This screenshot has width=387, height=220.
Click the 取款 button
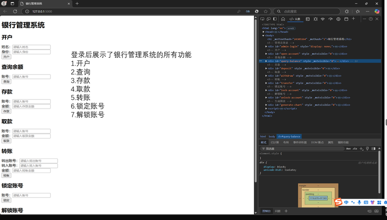pyautogui.click(x=6, y=141)
